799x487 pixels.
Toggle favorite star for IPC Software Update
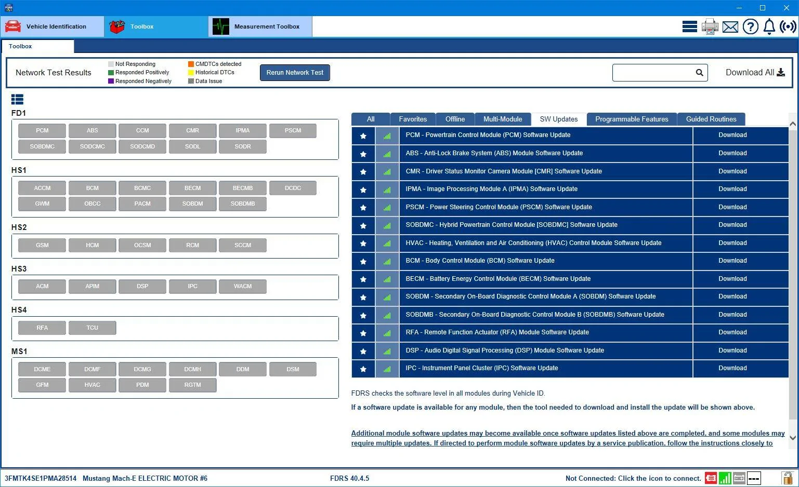point(363,369)
